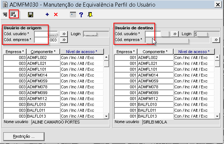
Task: Open lookup for origin Cód. empresa
Action: pyautogui.click(x=64, y=40)
